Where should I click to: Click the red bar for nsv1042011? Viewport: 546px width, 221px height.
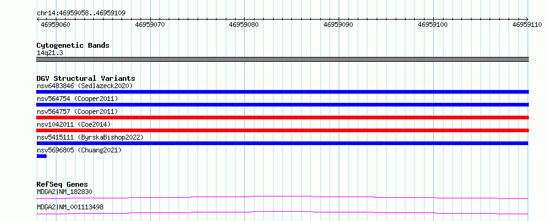click(282, 130)
